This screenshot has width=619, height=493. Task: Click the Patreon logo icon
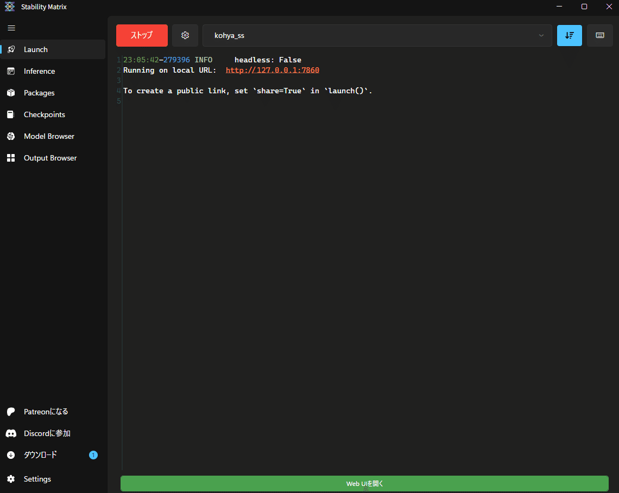pos(11,412)
